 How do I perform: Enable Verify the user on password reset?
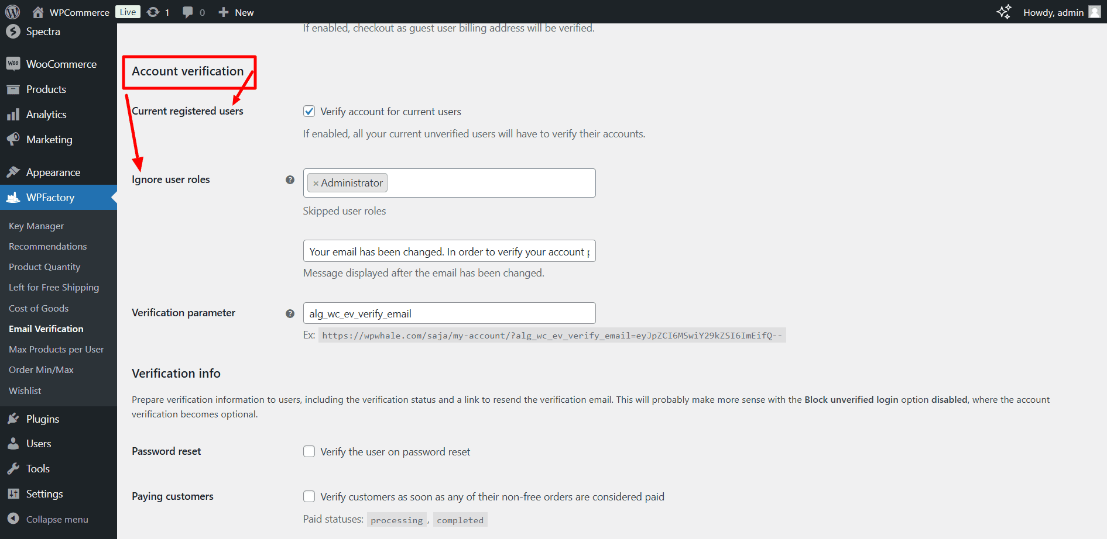(309, 451)
